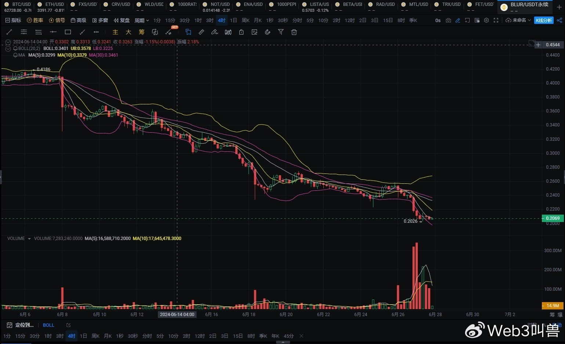
Task: Select the 周K timeframe in top bar
Action: tap(246, 20)
